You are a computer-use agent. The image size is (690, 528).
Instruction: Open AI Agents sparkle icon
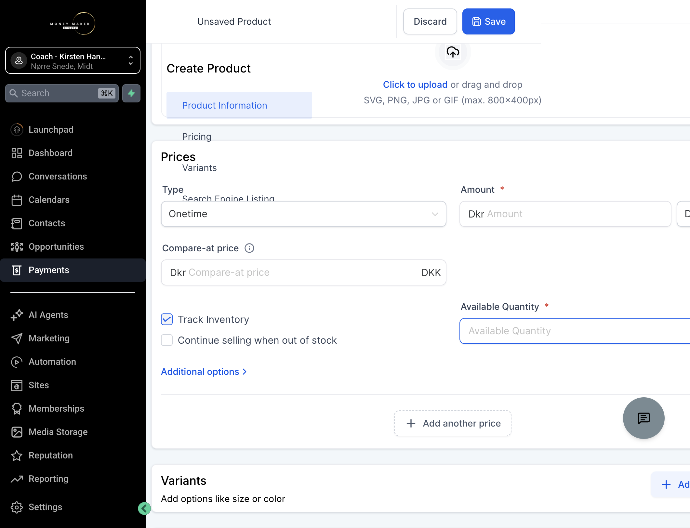coord(17,315)
